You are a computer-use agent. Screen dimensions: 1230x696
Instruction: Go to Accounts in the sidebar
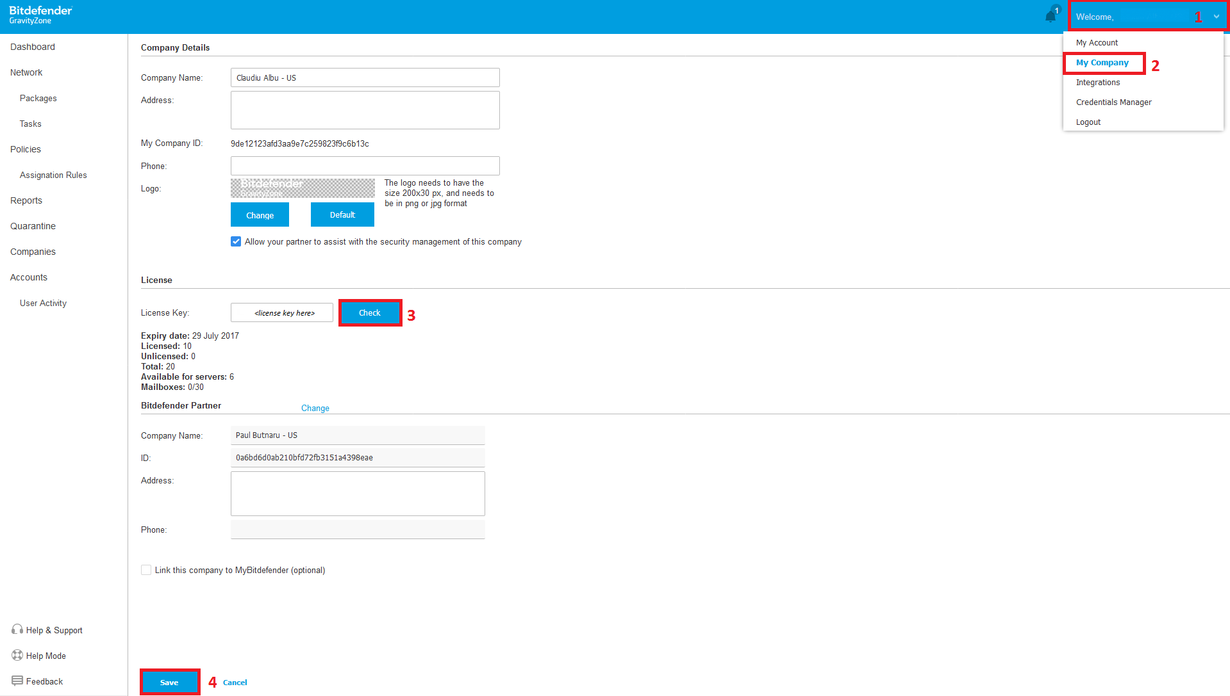click(x=29, y=277)
